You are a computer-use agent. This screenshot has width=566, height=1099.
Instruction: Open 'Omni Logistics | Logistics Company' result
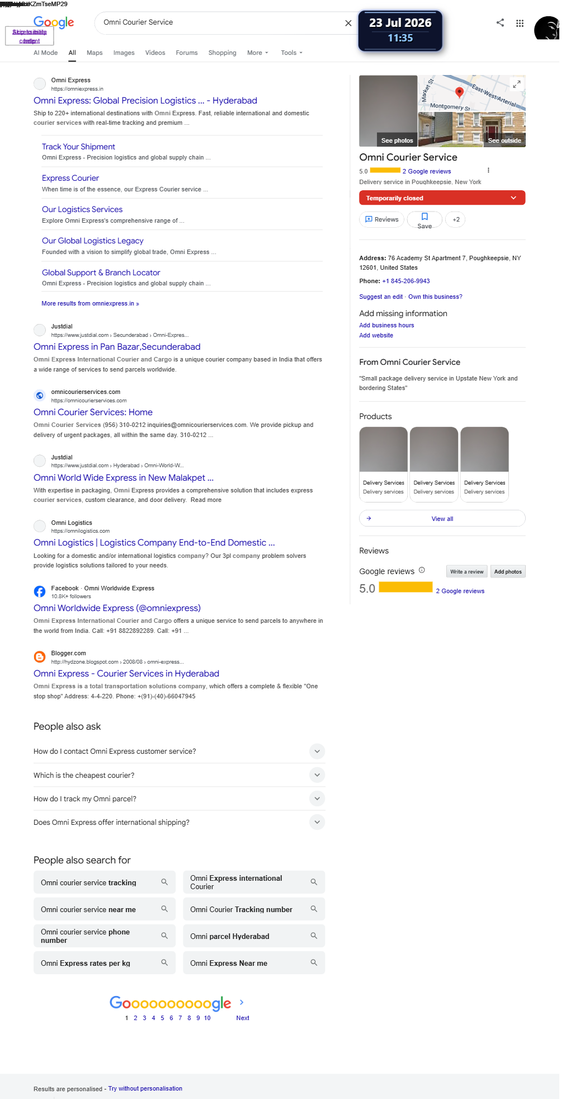click(x=154, y=543)
